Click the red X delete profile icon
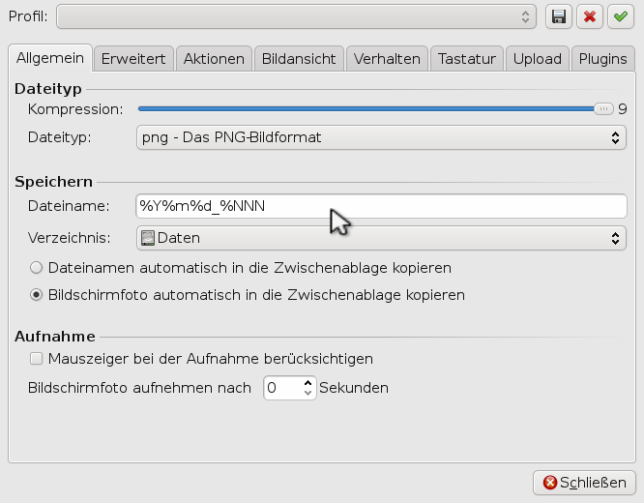 [x=588, y=16]
